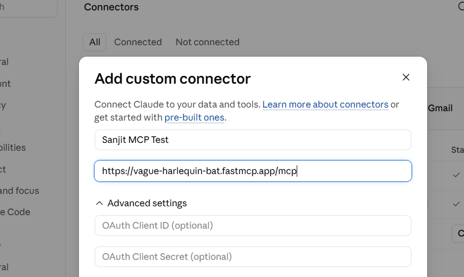This screenshot has height=277, width=464.
Task: Open the pre-built ones link
Action: [194, 117]
